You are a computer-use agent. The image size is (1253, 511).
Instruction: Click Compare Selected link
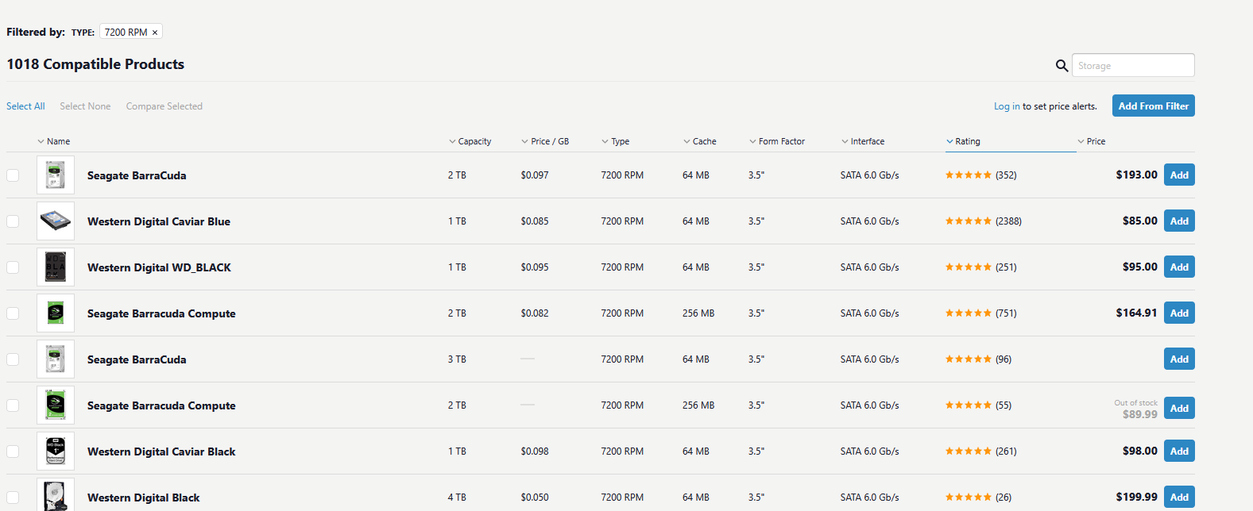point(164,106)
